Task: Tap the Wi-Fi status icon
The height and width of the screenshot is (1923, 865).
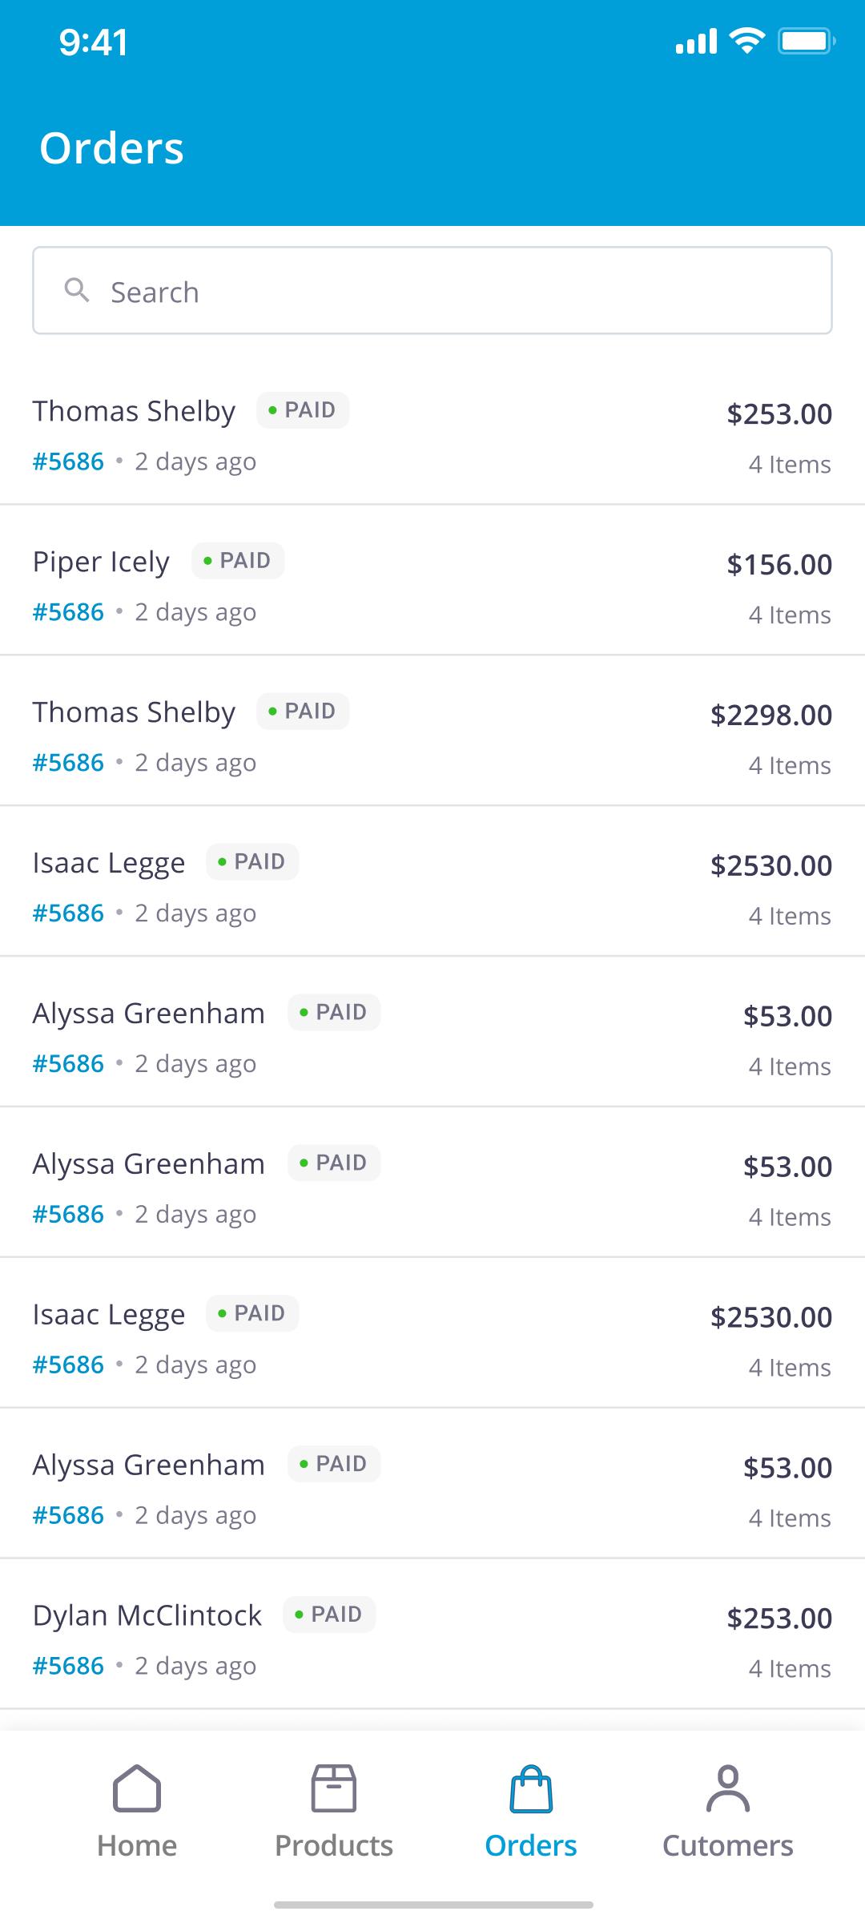Action: pos(746,41)
